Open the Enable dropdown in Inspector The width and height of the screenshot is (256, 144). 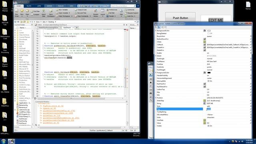[251, 53]
